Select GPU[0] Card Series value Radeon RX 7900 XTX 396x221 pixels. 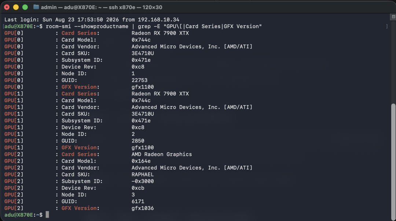coord(160,33)
